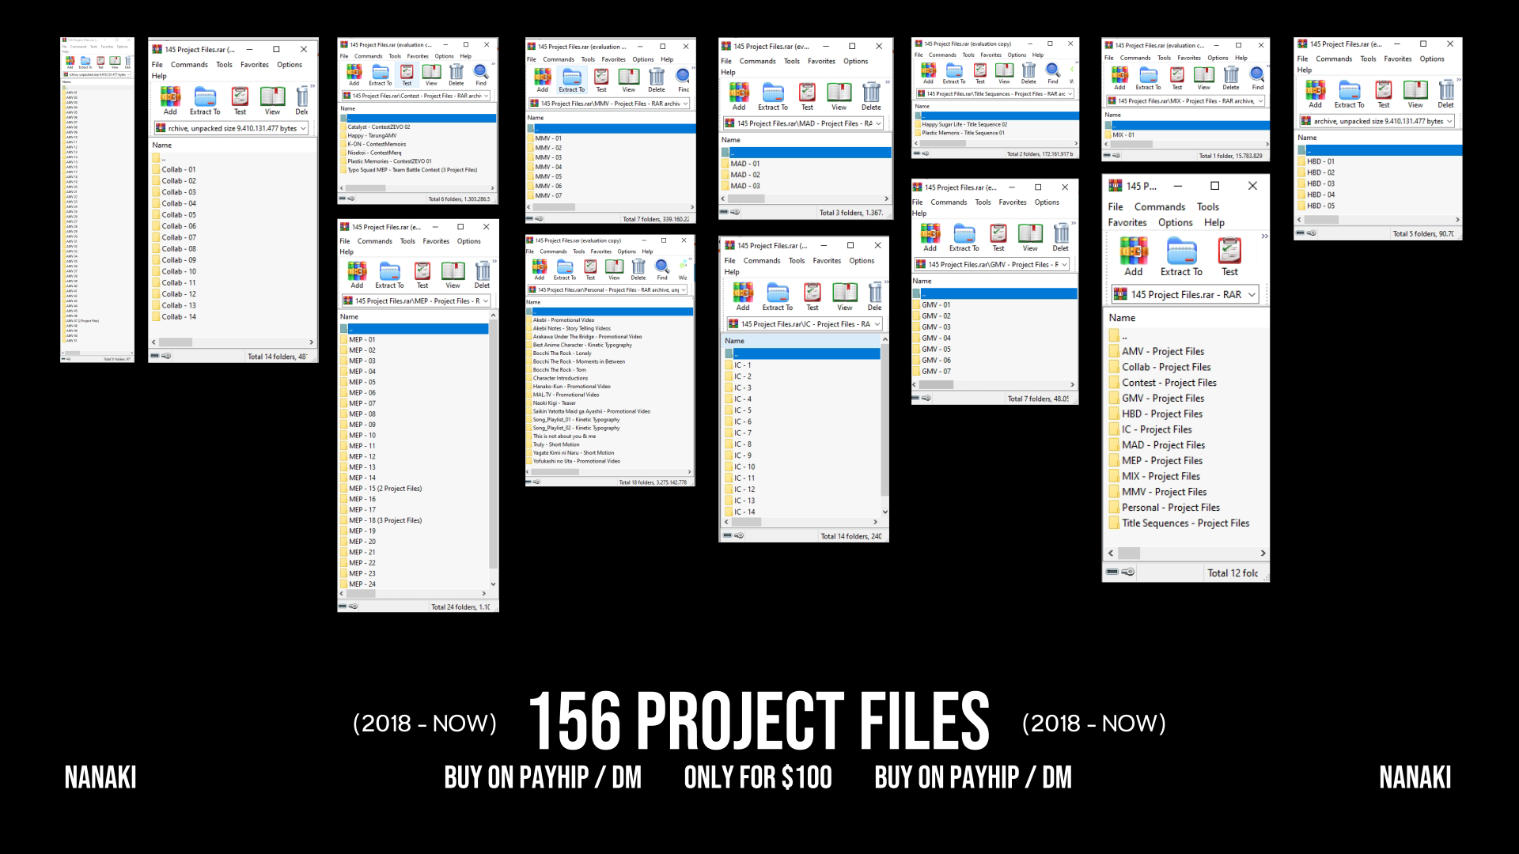1519x854 pixels.
Task: Click Extract To icon in the MMV - 01 window
Action: [x=572, y=77]
